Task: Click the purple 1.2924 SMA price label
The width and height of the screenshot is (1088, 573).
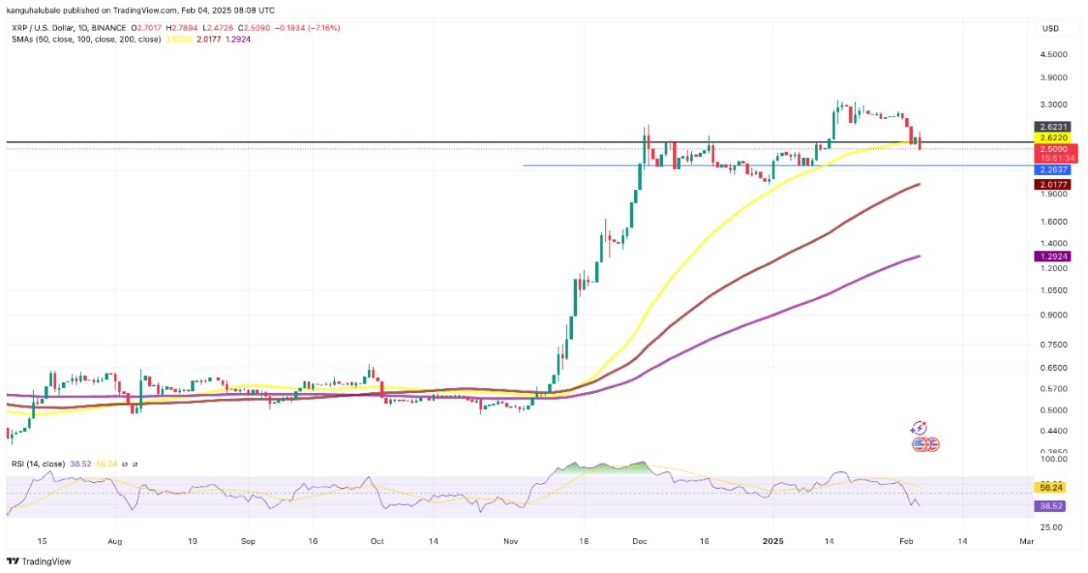Action: tap(1051, 256)
